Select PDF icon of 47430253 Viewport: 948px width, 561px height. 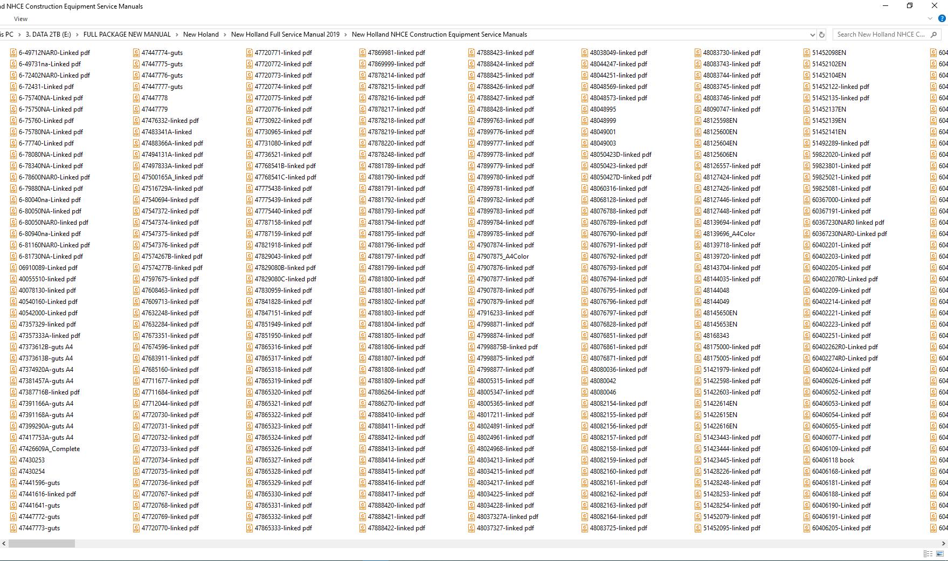(x=13, y=460)
